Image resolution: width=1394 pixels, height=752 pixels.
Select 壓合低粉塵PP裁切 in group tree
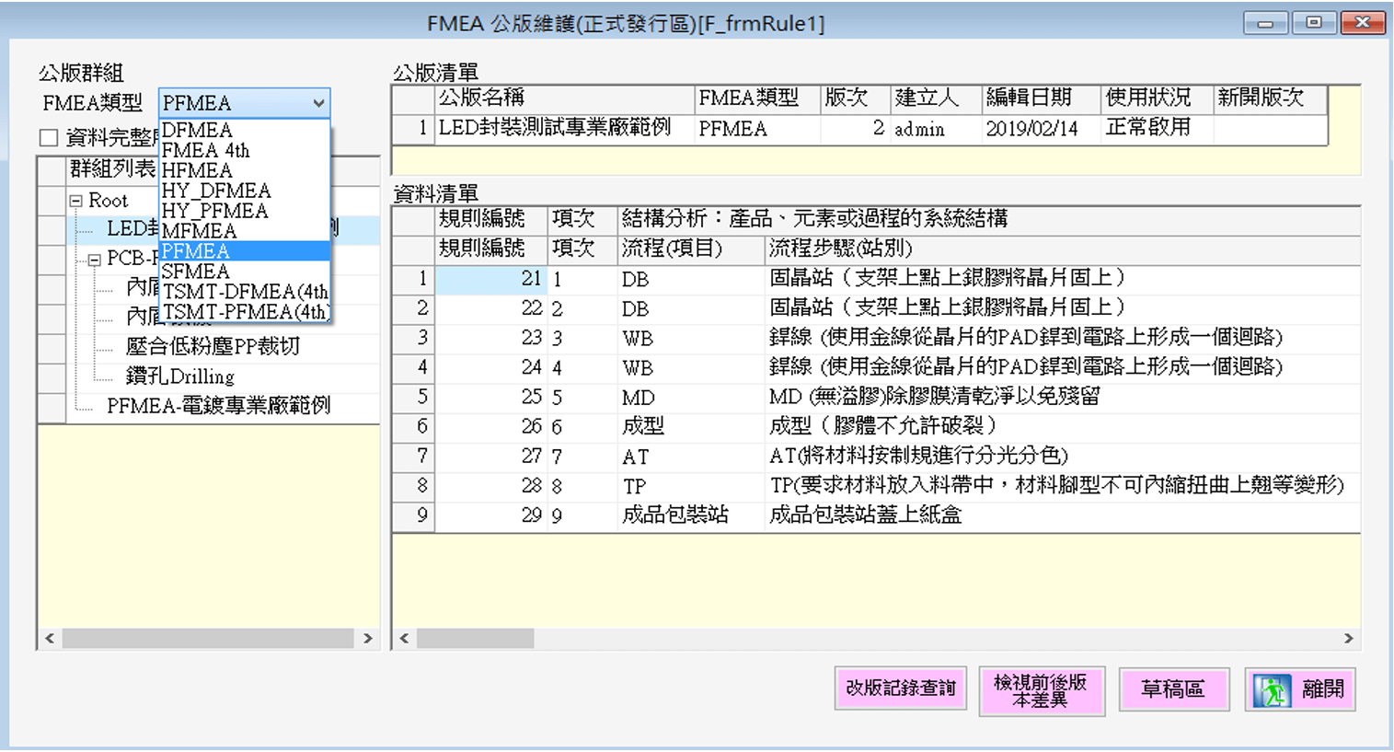pos(213,347)
